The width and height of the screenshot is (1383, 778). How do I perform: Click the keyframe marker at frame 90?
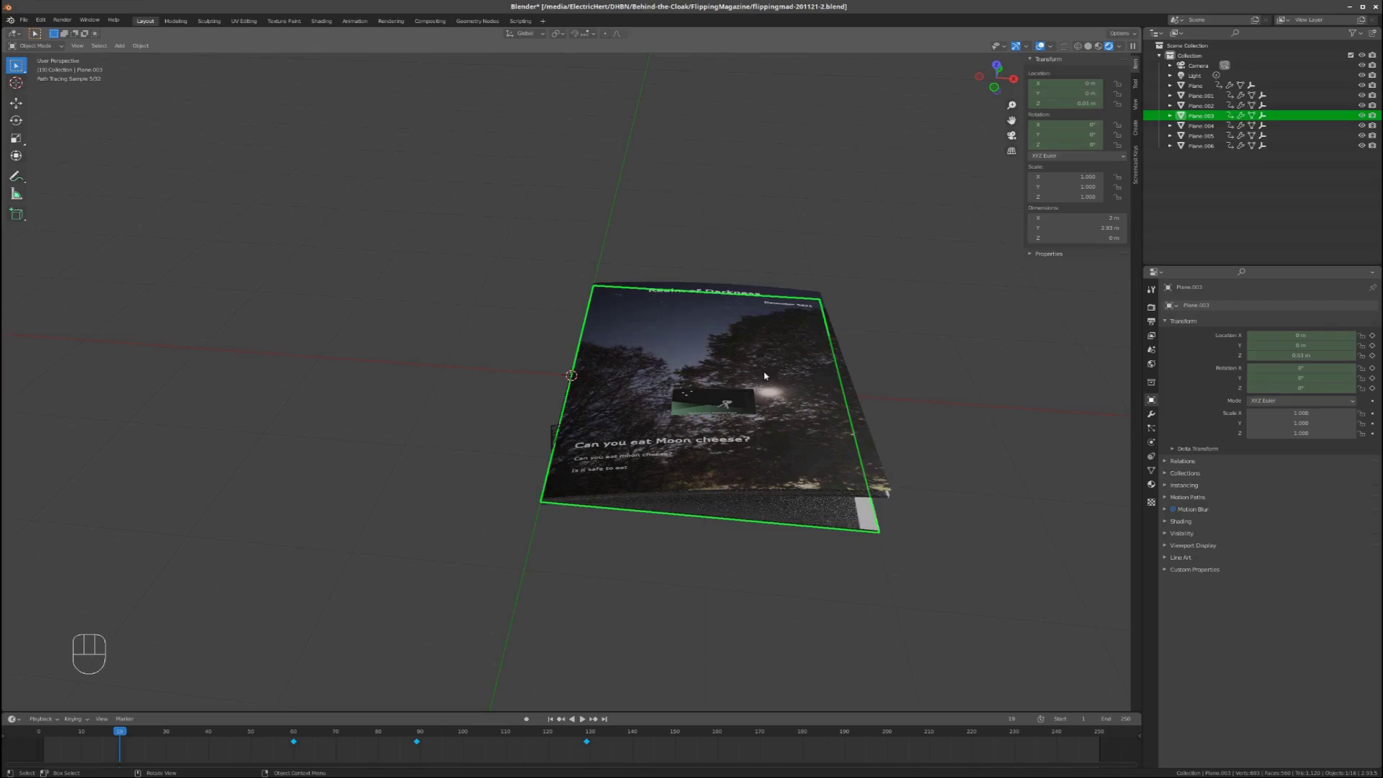pos(416,741)
